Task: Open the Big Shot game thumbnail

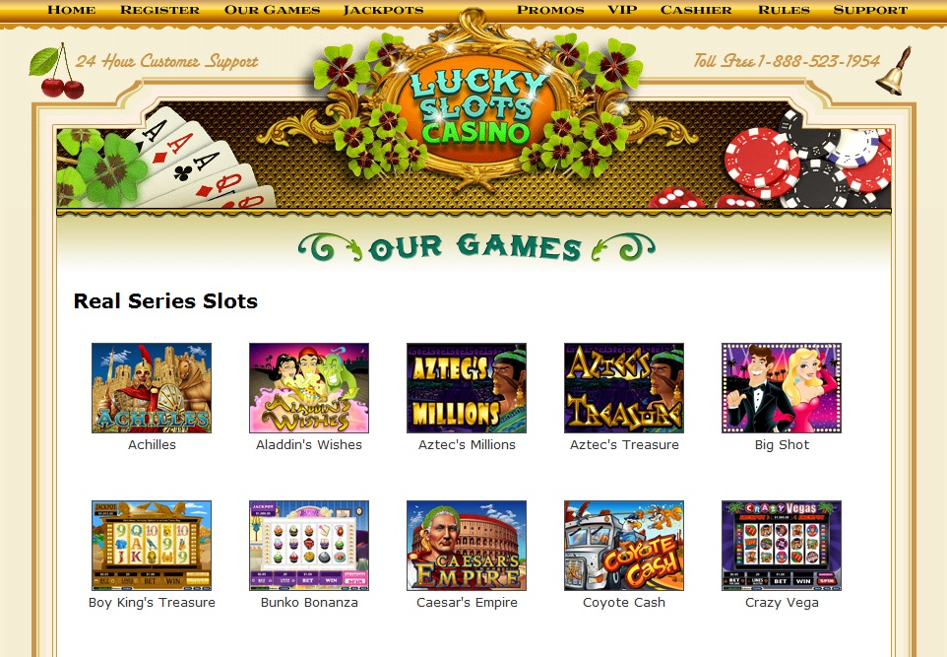Action: [782, 388]
